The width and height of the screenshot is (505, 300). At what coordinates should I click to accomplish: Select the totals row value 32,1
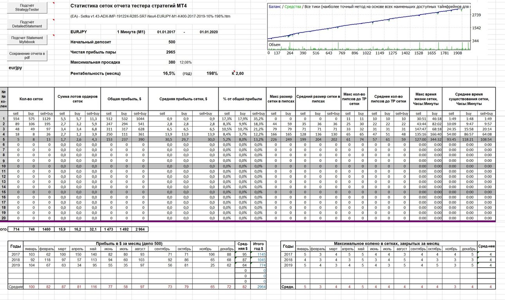(x=93, y=229)
